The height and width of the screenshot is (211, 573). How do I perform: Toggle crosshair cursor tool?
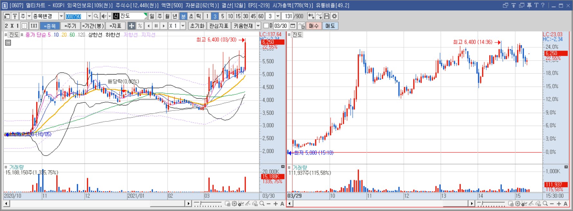pyautogui.click(x=131, y=26)
